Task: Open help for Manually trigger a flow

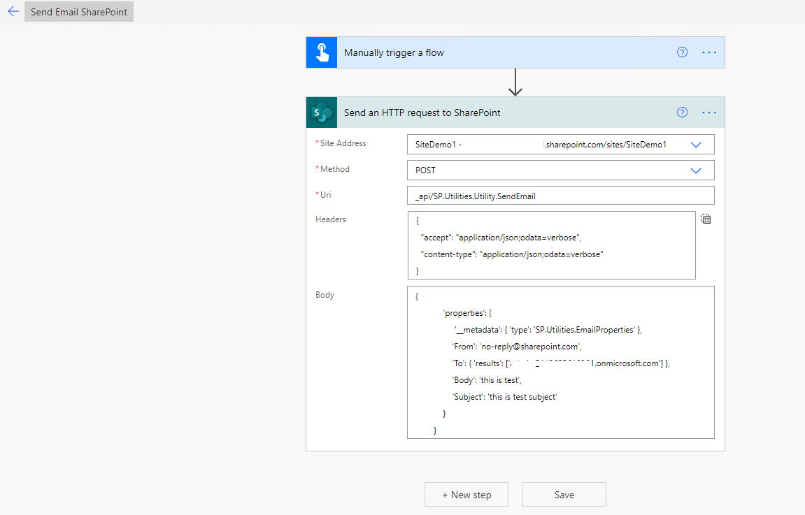Action: [x=682, y=52]
